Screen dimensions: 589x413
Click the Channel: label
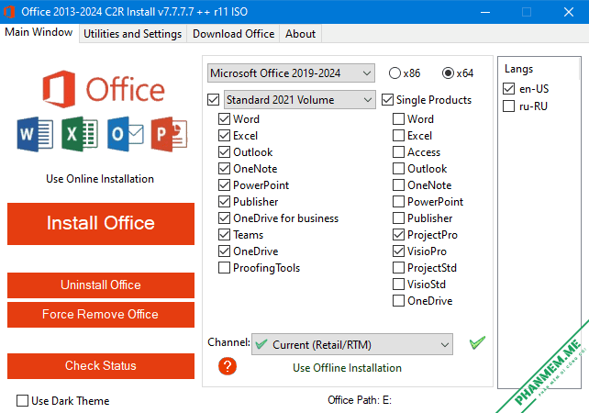point(228,342)
